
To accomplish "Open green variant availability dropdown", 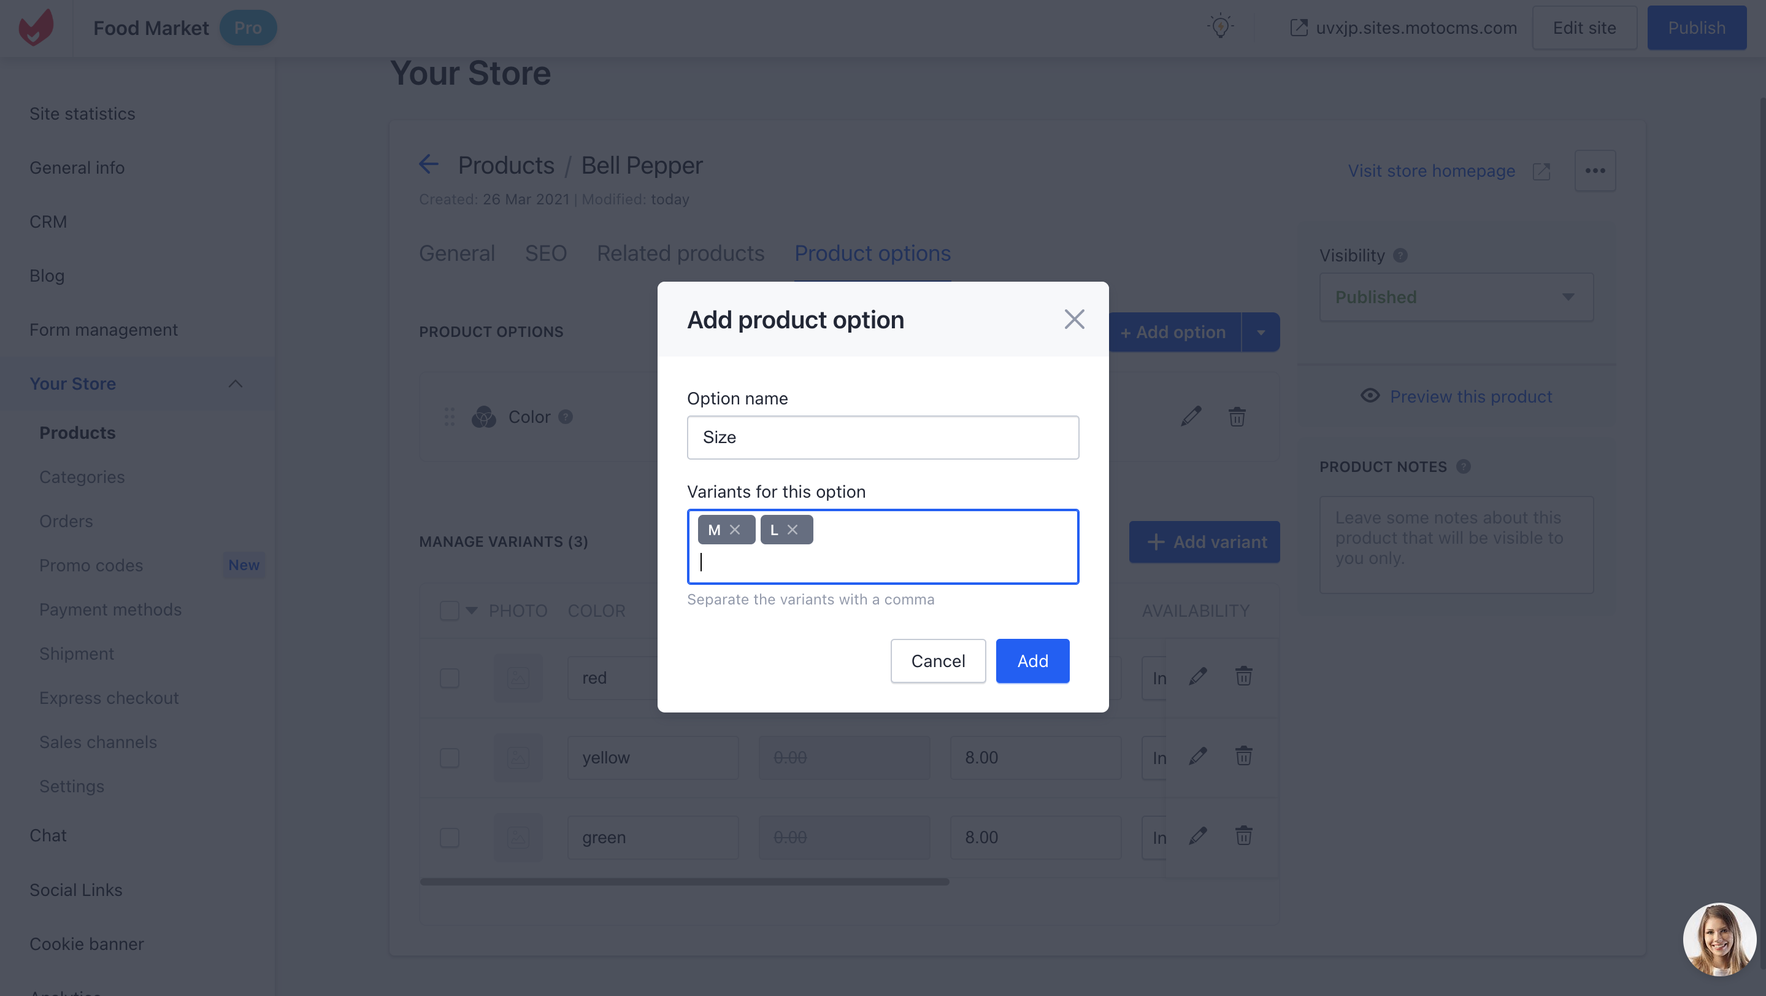I will (1154, 837).
